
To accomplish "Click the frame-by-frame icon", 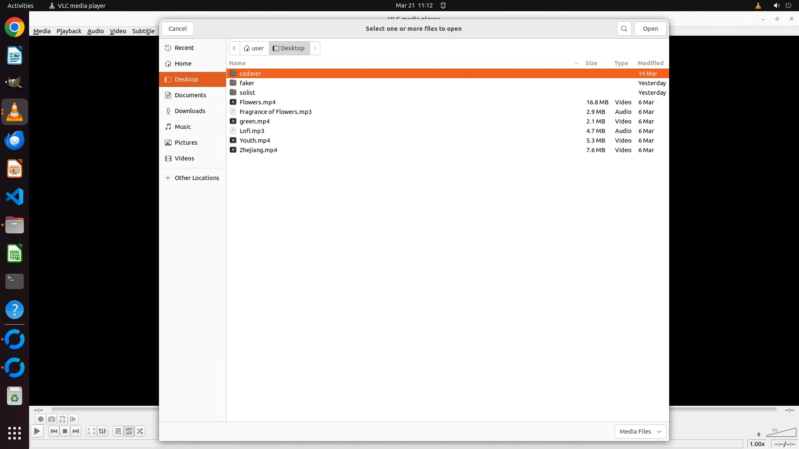I will click(73, 419).
